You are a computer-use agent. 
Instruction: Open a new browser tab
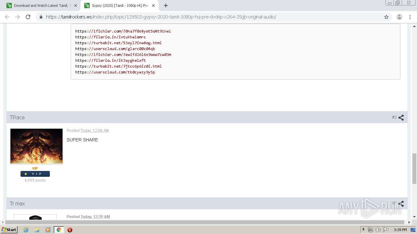[165, 6]
